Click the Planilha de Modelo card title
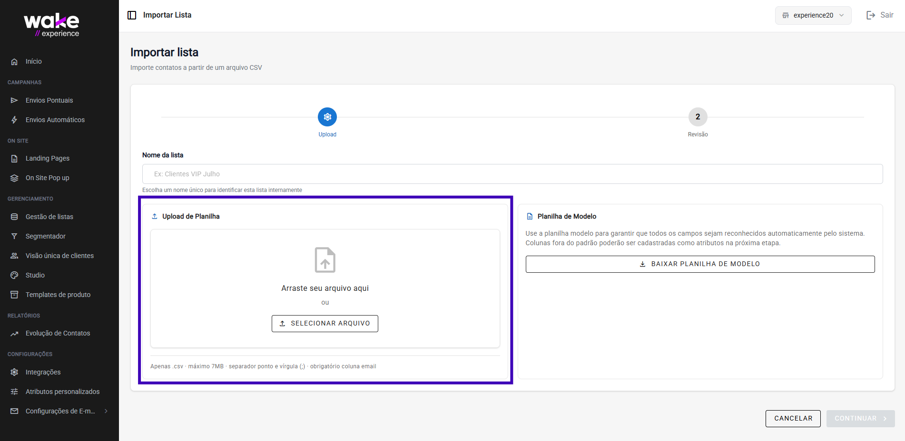The width and height of the screenshot is (905, 441). point(567,216)
